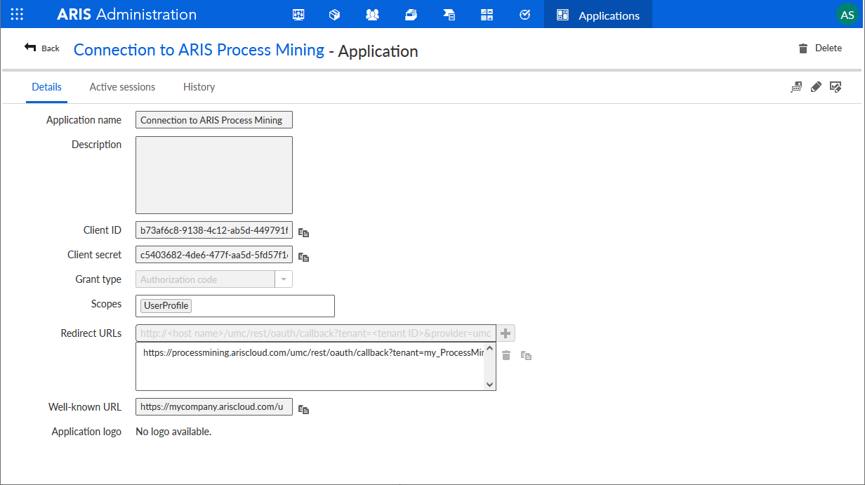The height and width of the screenshot is (485, 865).
Task: Open the tiles dashboard icon in navigation
Action: click(x=487, y=15)
